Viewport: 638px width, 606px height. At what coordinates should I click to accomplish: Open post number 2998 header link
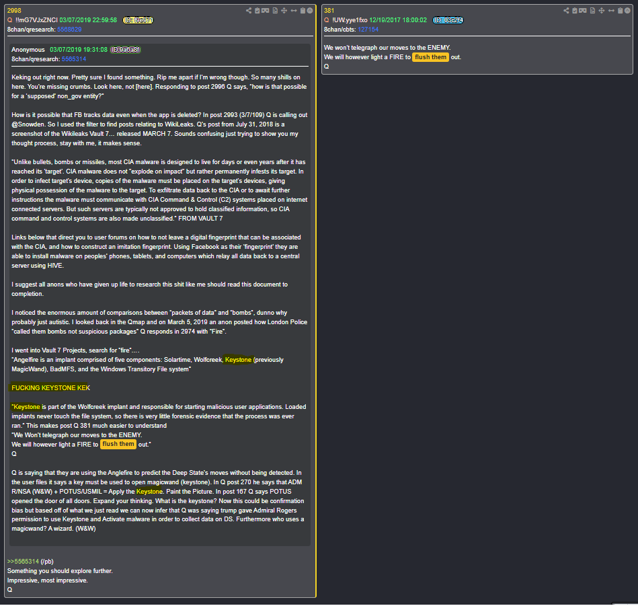[x=14, y=11]
